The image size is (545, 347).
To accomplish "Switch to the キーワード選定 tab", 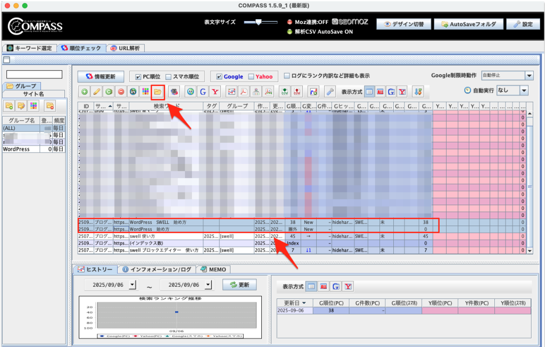I will coord(30,48).
